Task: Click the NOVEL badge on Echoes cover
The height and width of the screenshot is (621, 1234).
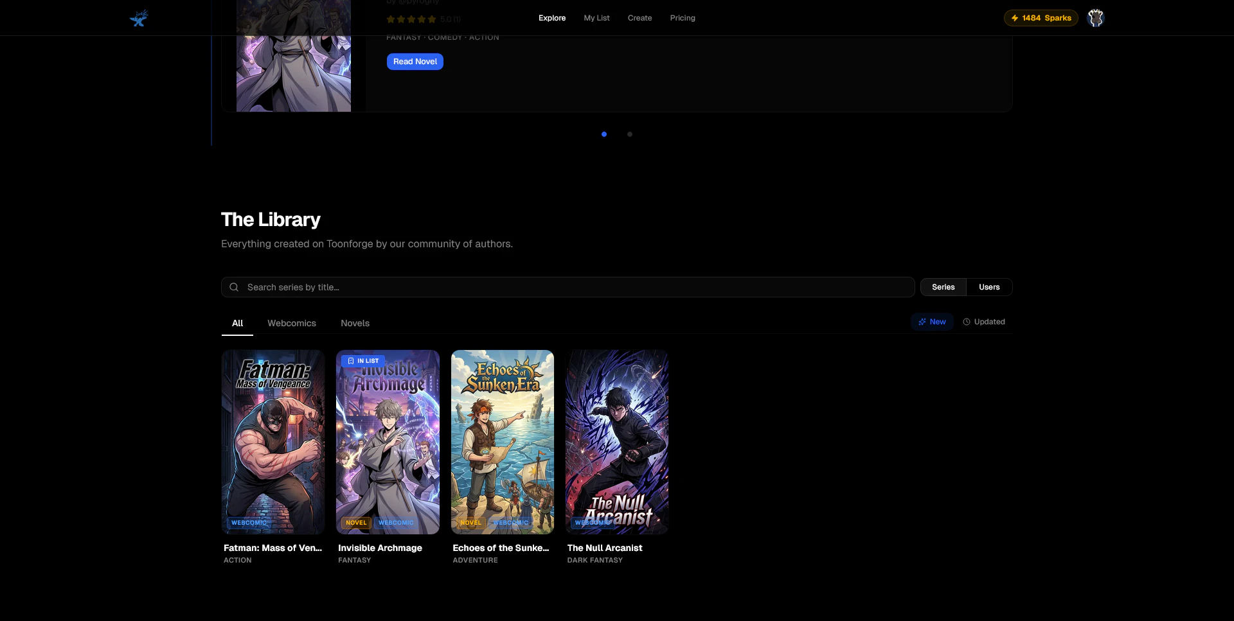Action: pyautogui.click(x=470, y=523)
